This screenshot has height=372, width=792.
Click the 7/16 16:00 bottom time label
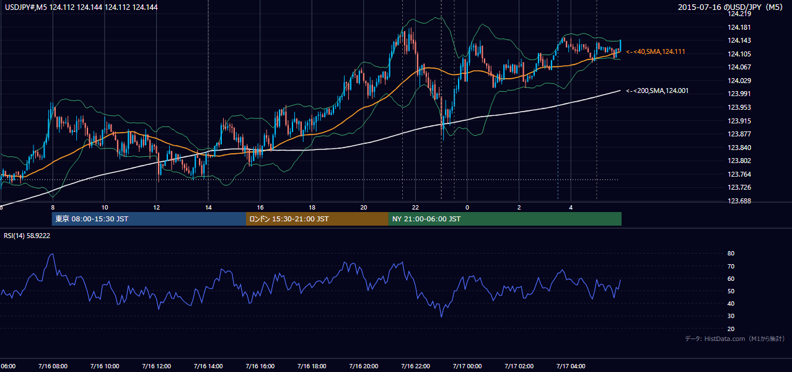(260, 366)
